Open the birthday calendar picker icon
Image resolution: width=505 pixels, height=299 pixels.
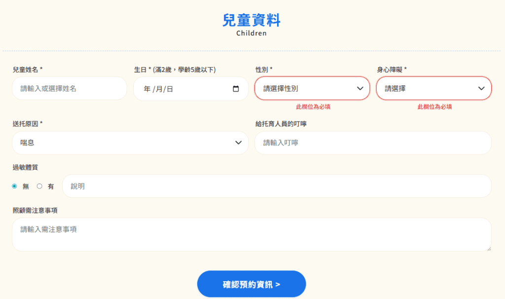(236, 89)
